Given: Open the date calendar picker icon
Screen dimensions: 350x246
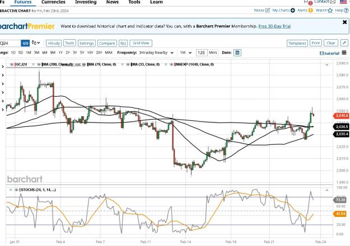Looking at the screenshot, I should (x=237, y=53).
